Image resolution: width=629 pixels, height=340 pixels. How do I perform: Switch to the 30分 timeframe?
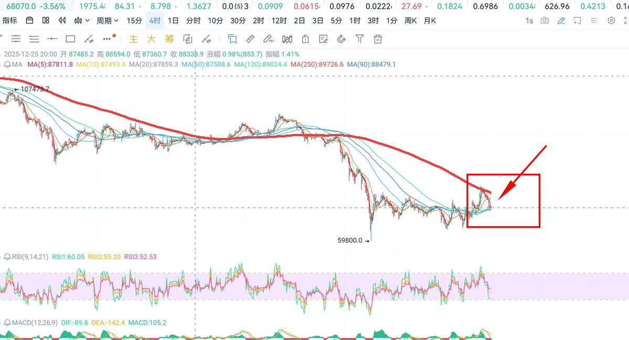click(x=238, y=20)
